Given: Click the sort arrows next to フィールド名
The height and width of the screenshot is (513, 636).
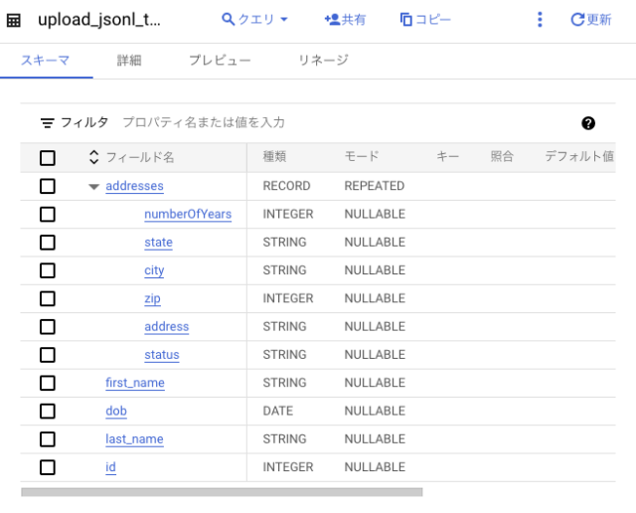Looking at the screenshot, I should coord(94,157).
